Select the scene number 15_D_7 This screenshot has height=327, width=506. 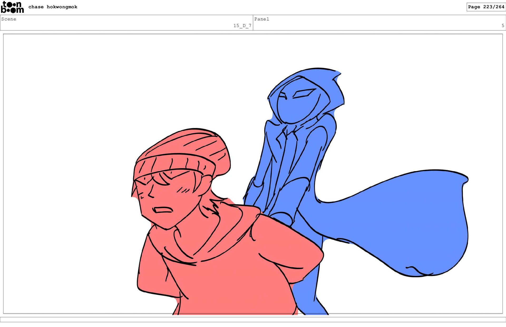tap(242, 26)
